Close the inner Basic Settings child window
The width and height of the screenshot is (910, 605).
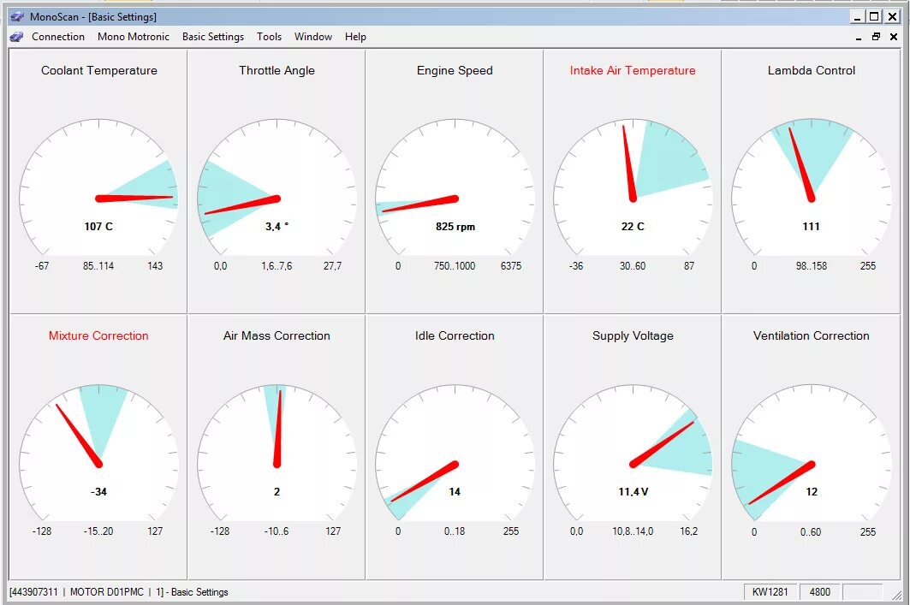tap(894, 37)
